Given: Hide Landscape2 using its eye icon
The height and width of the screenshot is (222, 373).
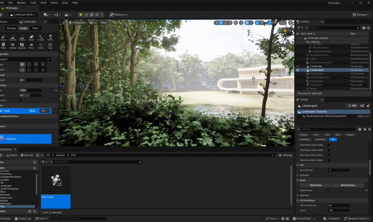Looking at the screenshot, I should tap(298, 70).
